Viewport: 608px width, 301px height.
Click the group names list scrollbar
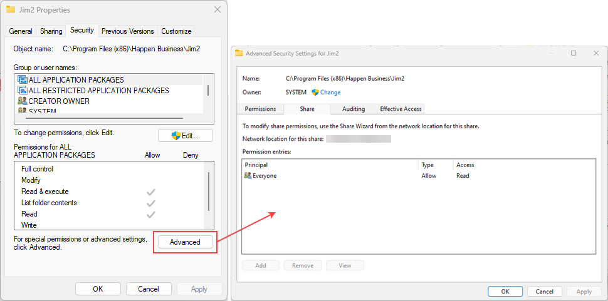(x=208, y=91)
